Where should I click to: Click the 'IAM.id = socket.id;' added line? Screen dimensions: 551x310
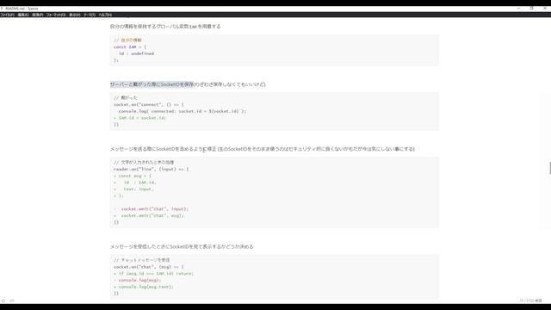click(x=139, y=118)
